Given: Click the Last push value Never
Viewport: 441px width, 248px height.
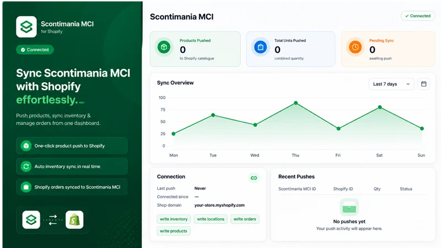Looking at the screenshot, I should (200, 188).
